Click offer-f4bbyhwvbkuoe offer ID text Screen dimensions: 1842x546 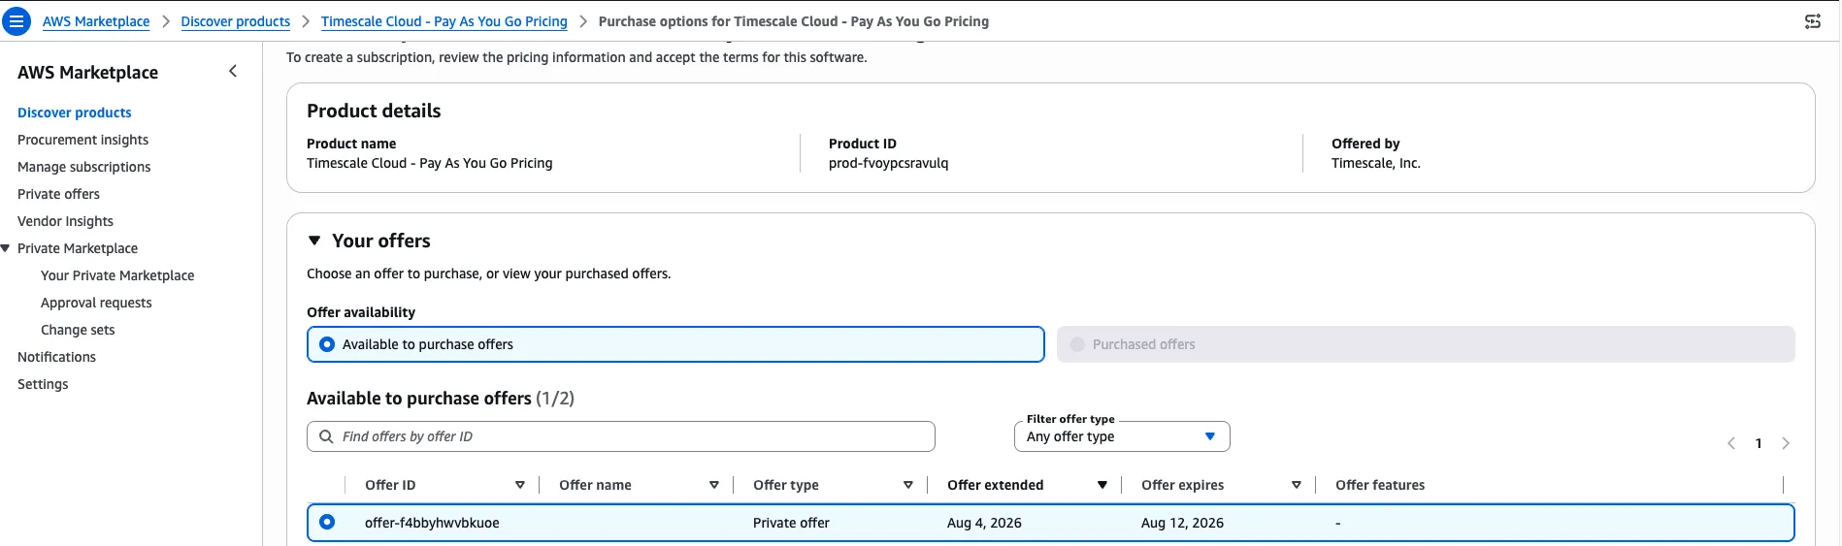(432, 523)
